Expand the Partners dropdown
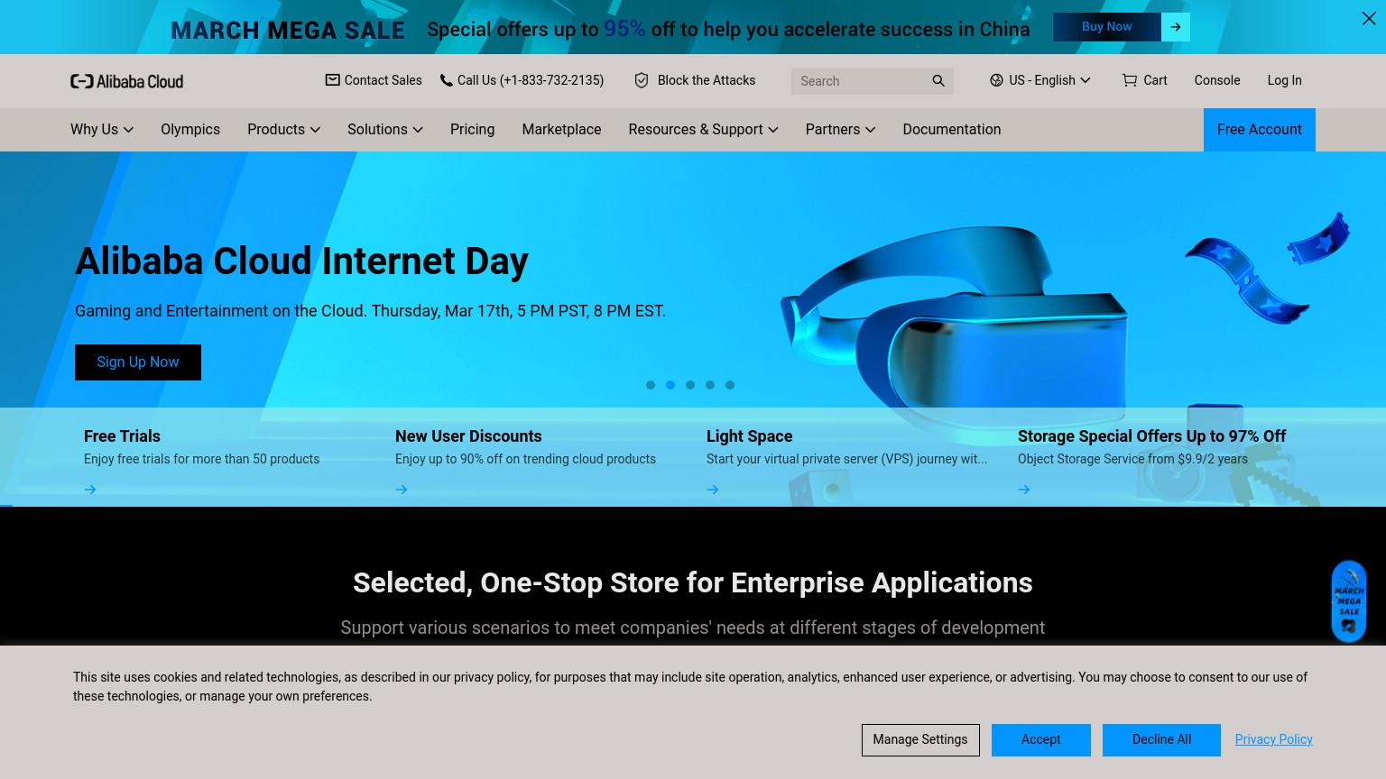1386x779 pixels. click(x=840, y=130)
